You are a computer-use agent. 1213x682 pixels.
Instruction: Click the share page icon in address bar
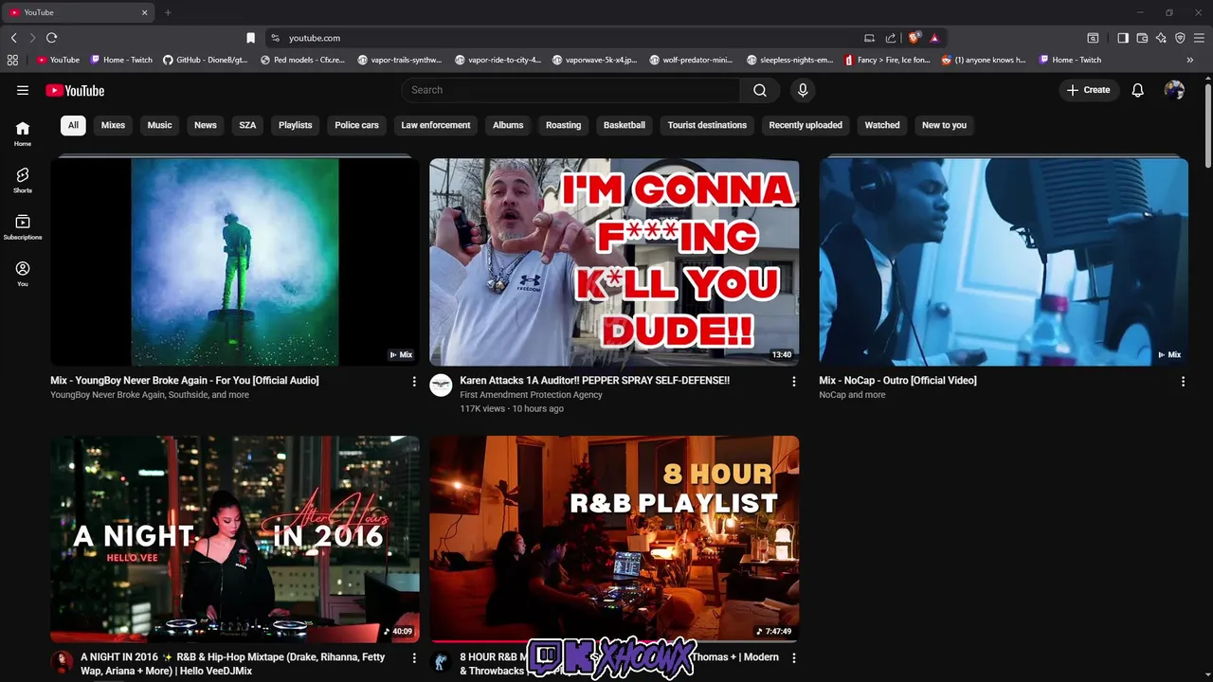[x=891, y=38]
